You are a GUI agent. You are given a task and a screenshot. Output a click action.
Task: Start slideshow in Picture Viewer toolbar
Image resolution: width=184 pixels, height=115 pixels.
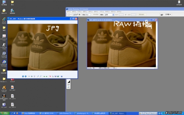coord(34,76)
